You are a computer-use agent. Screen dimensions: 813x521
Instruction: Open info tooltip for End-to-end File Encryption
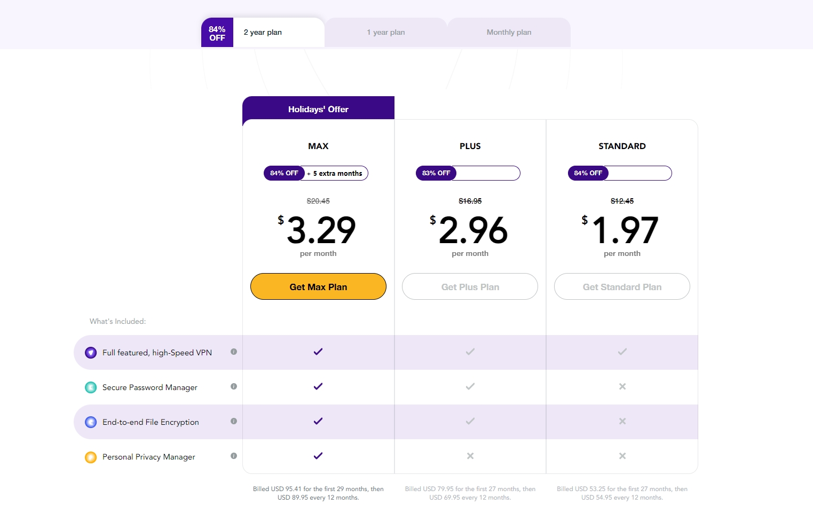(x=234, y=421)
